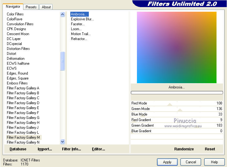Click the category list scroll down arrow
The height and width of the screenshot is (167, 227).
(x=62, y=142)
